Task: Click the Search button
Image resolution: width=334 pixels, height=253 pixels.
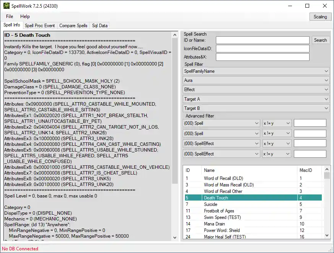Action: (321, 40)
